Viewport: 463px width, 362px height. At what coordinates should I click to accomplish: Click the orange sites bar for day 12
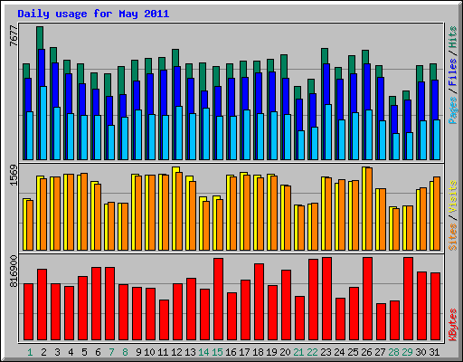point(179,211)
